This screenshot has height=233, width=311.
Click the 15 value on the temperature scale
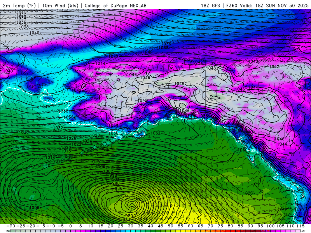click(101, 226)
